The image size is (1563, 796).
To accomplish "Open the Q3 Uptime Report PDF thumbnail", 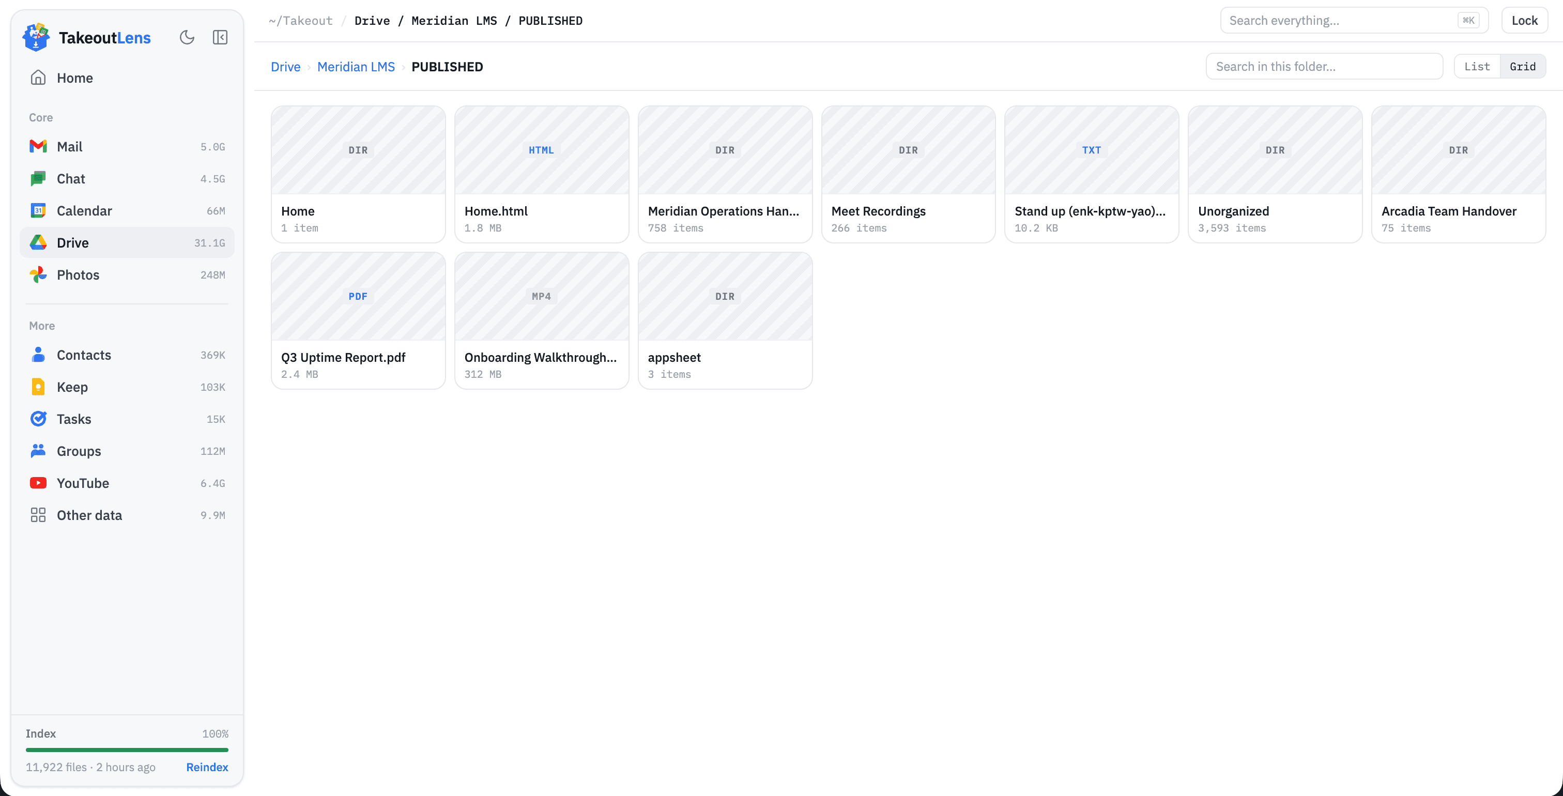I will click(x=358, y=297).
